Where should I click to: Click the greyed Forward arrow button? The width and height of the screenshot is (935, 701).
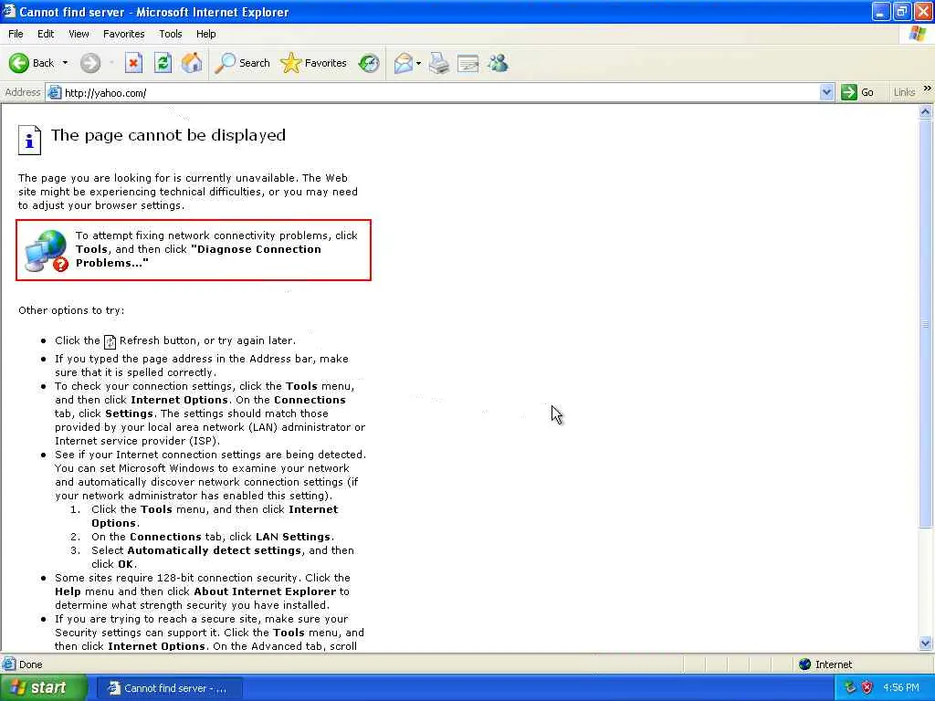click(x=90, y=63)
